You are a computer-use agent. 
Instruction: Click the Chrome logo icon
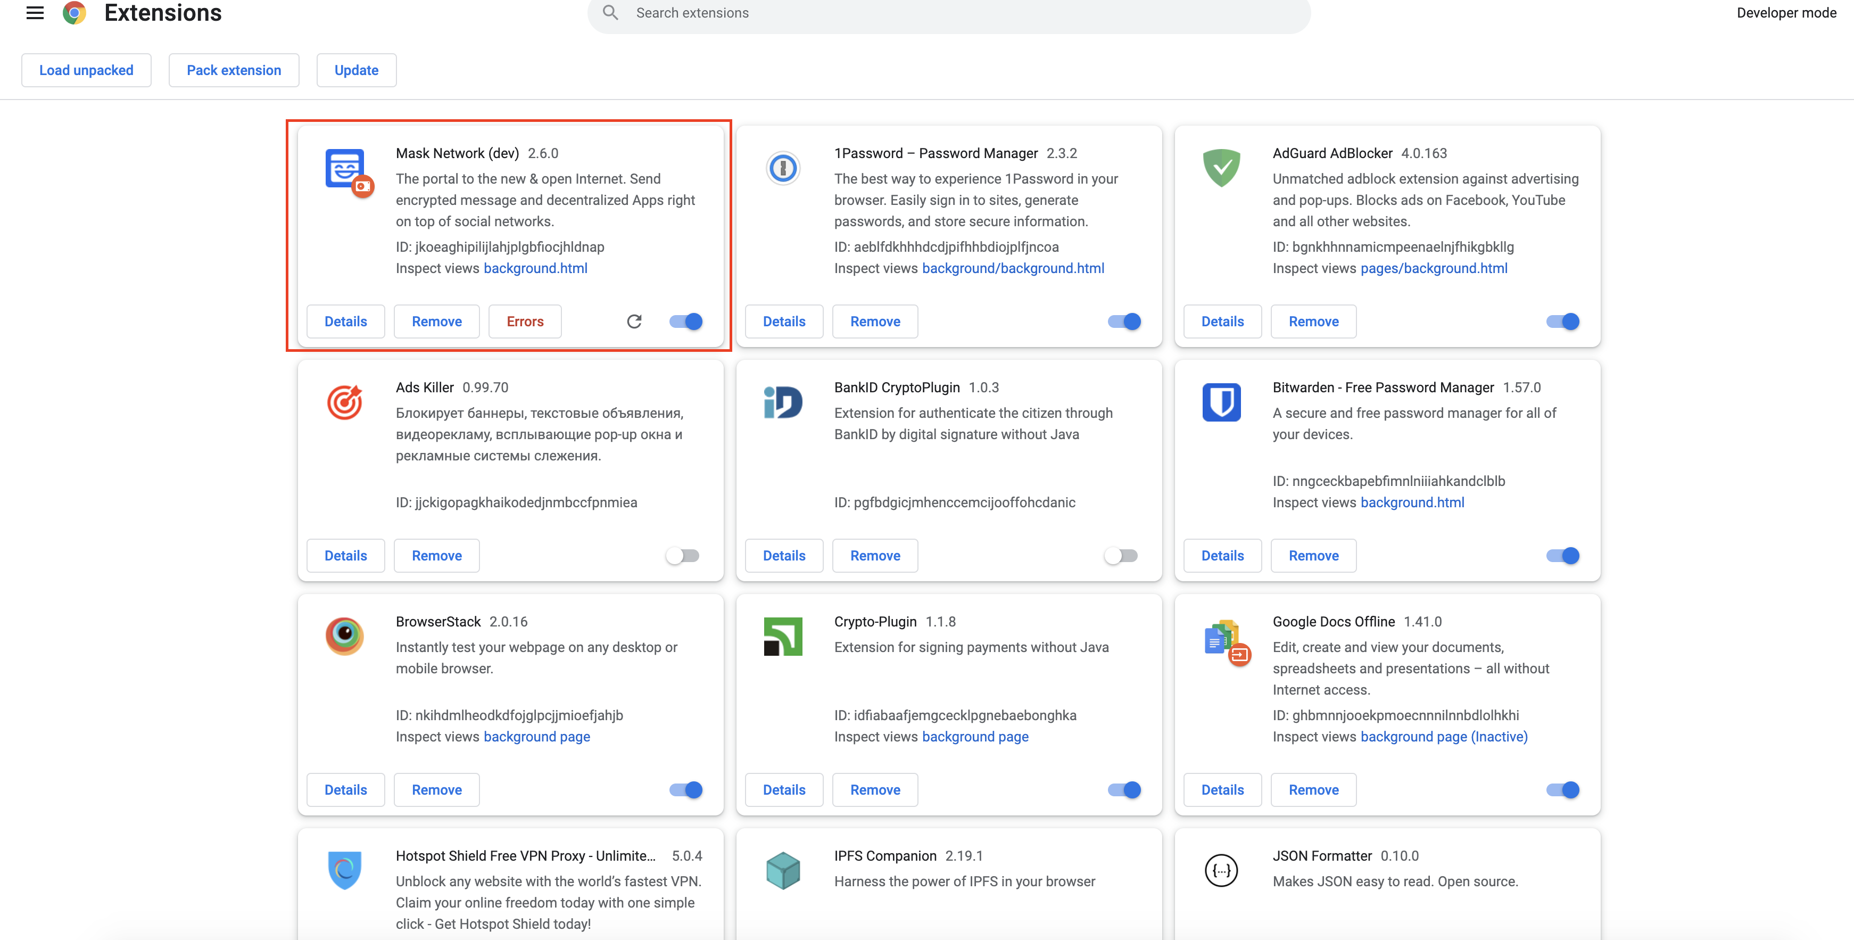[x=74, y=12]
